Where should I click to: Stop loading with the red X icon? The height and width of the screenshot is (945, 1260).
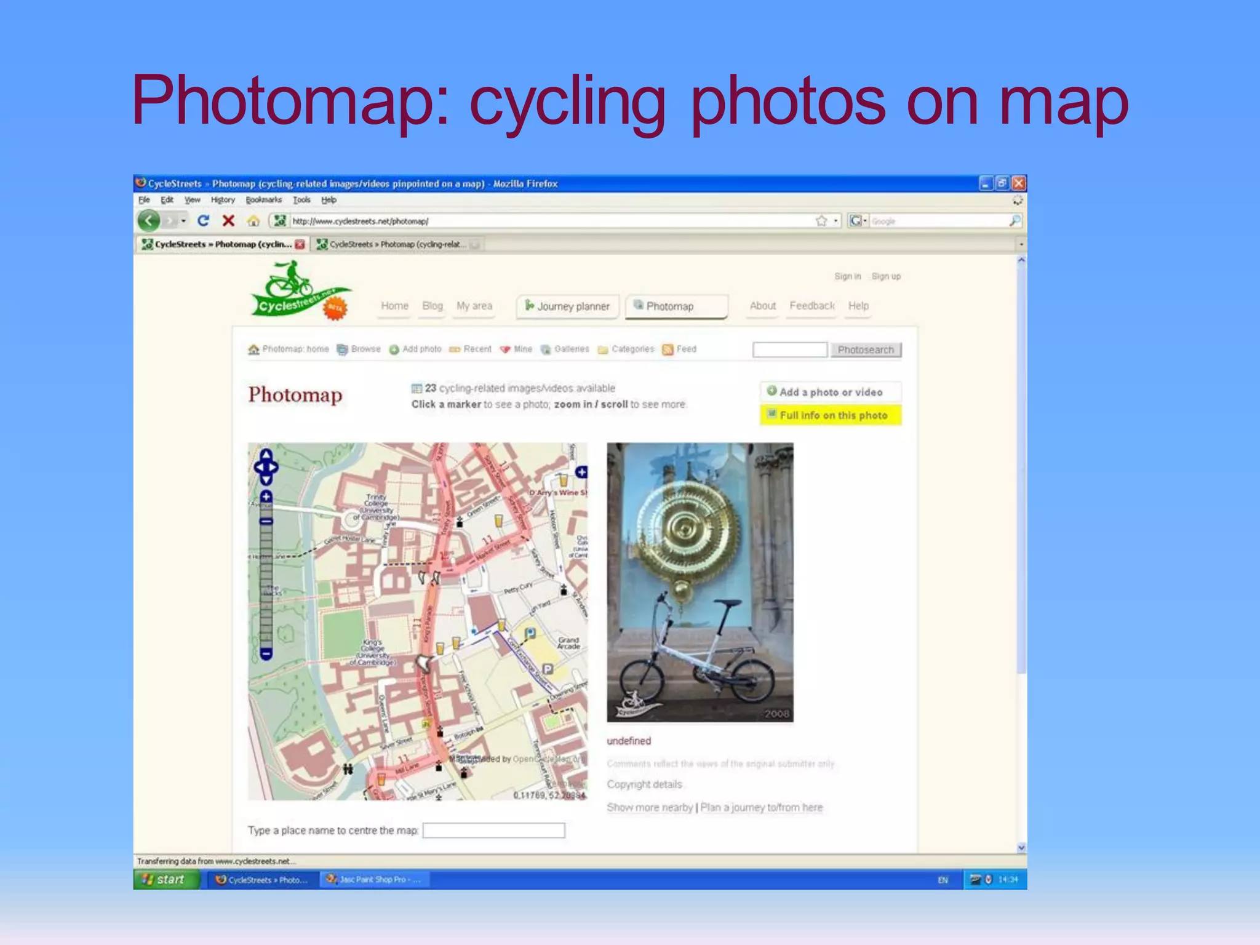[228, 220]
